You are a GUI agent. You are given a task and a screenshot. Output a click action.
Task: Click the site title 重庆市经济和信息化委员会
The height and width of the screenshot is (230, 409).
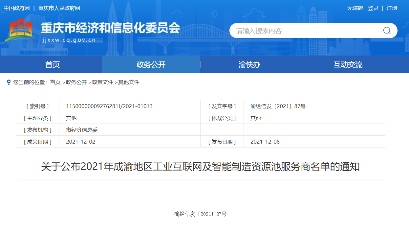(110, 28)
